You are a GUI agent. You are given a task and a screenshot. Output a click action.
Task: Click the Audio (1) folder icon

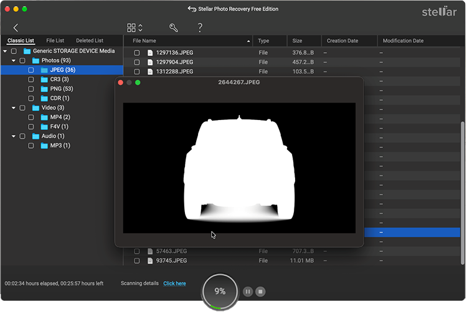click(x=35, y=136)
